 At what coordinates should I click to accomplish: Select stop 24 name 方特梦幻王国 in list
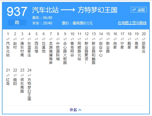pos(29,89)
